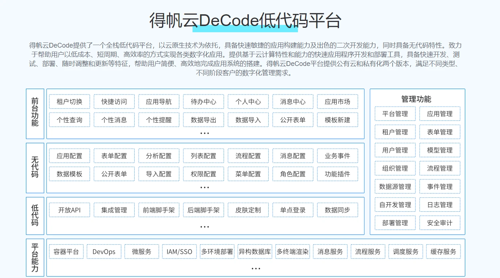The height and width of the screenshot is (278, 500).
Task: Click the 消息配置 box
Action: (x=293, y=156)
